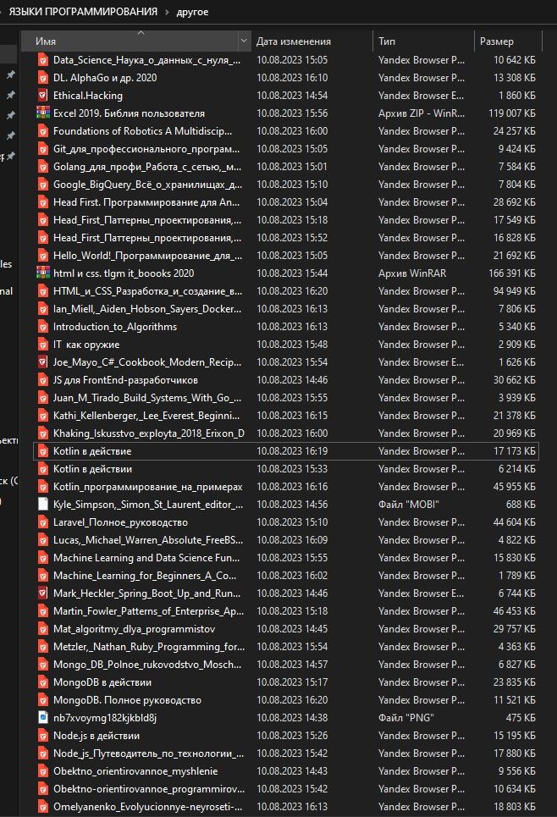Select Ian_Miell Docker file name

147,309
